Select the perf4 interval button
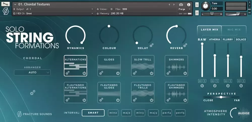This screenshot has height=122, width=252. (167, 113)
